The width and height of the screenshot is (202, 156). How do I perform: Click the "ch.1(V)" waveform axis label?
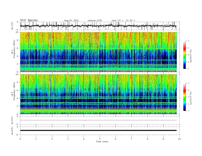12,26
